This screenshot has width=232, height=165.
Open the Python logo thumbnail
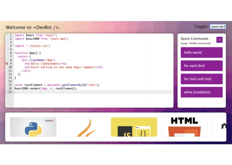[x=33, y=127]
